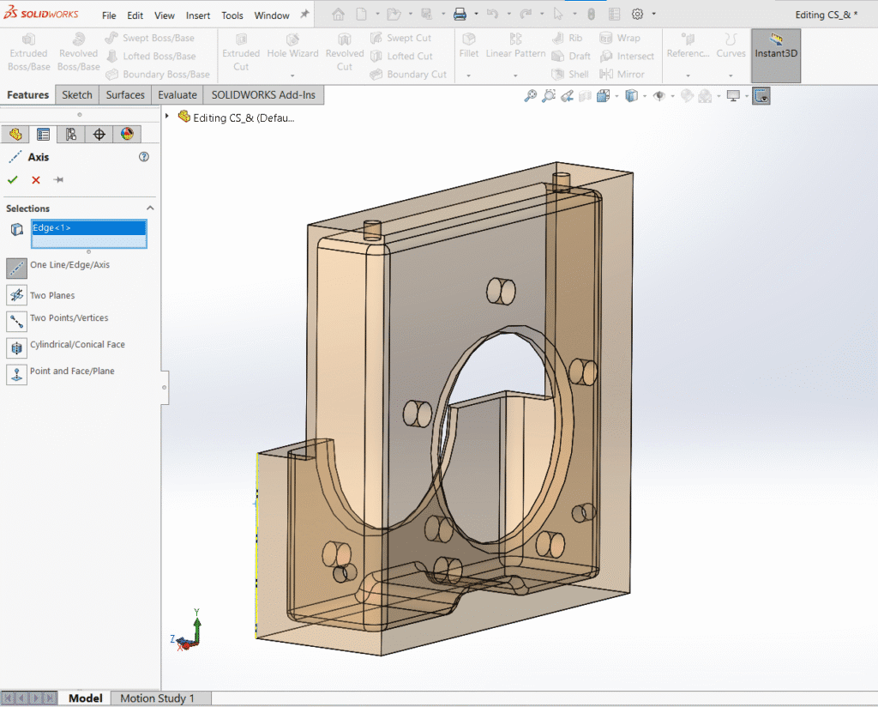Open the File menu
878x707 pixels.
pyautogui.click(x=109, y=15)
